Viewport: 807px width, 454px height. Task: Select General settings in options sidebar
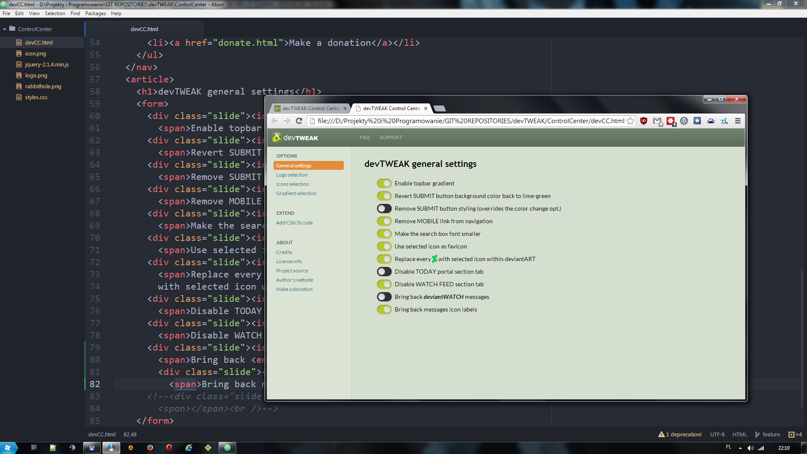(x=309, y=166)
